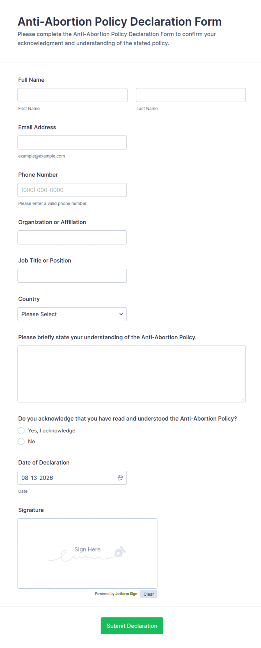Click the Date of Declaration field

coord(72,478)
